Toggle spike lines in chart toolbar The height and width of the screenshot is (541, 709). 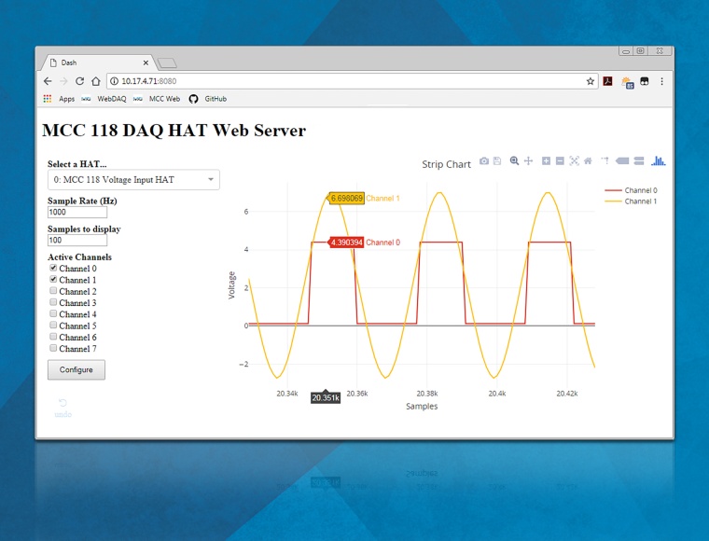tap(605, 160)
